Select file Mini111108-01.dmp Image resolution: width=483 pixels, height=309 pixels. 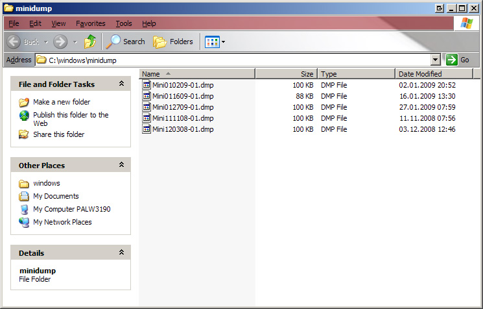[183, 118]
